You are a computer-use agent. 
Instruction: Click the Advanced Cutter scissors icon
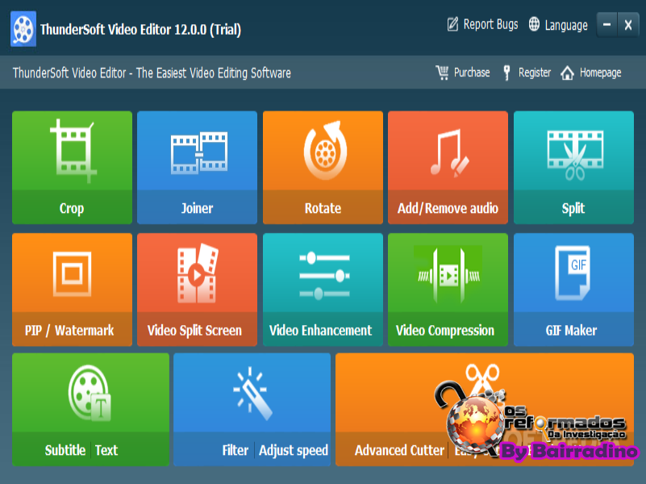point(482,378)
